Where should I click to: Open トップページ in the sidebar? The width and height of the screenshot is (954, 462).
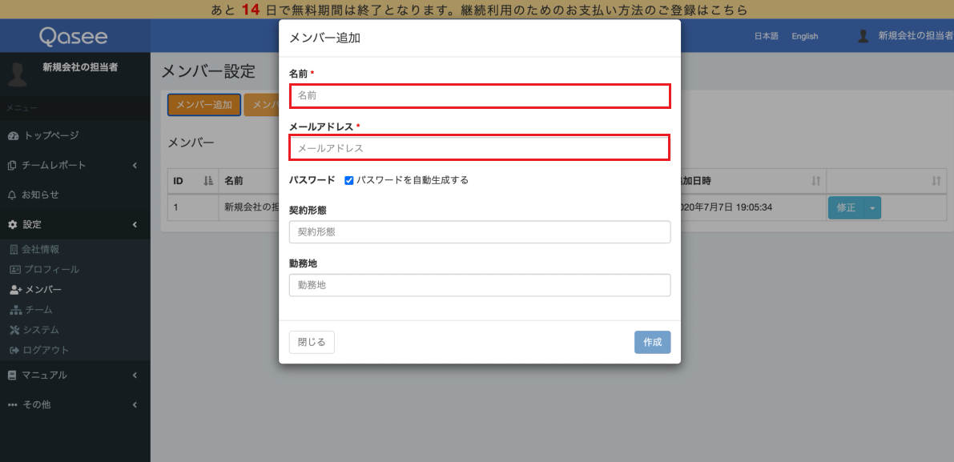click(x=52, y=135)
